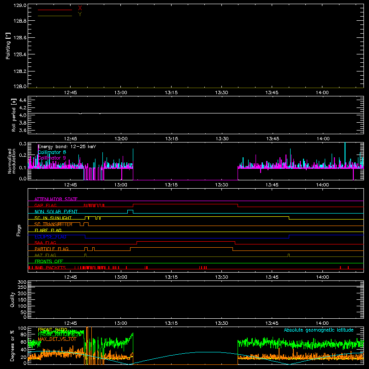The width and height of the screenshot is (369, 369).
Task: Select the NON_SOLAR_EVENT flag label
Action: (56, 212)
